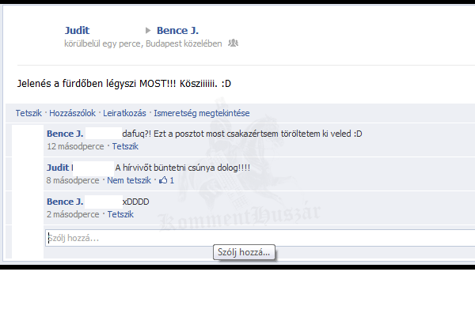Screen dimensions: 475x332
Task: Open Ismeretség megtekintése link
Action: tap(202, 113)
